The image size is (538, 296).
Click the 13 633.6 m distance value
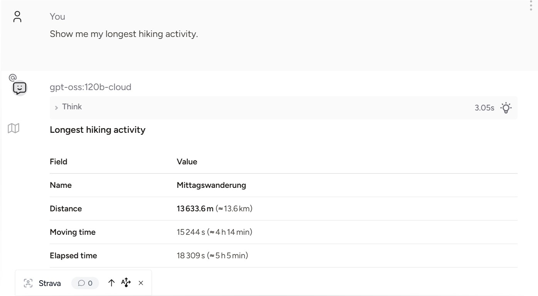[195, 209]
